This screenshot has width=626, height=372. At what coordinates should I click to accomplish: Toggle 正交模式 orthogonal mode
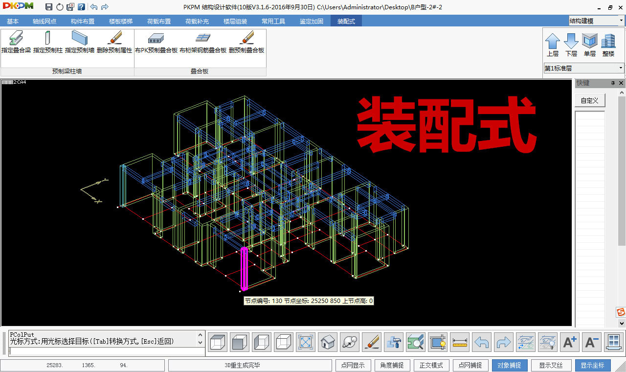tap(431, 365)
